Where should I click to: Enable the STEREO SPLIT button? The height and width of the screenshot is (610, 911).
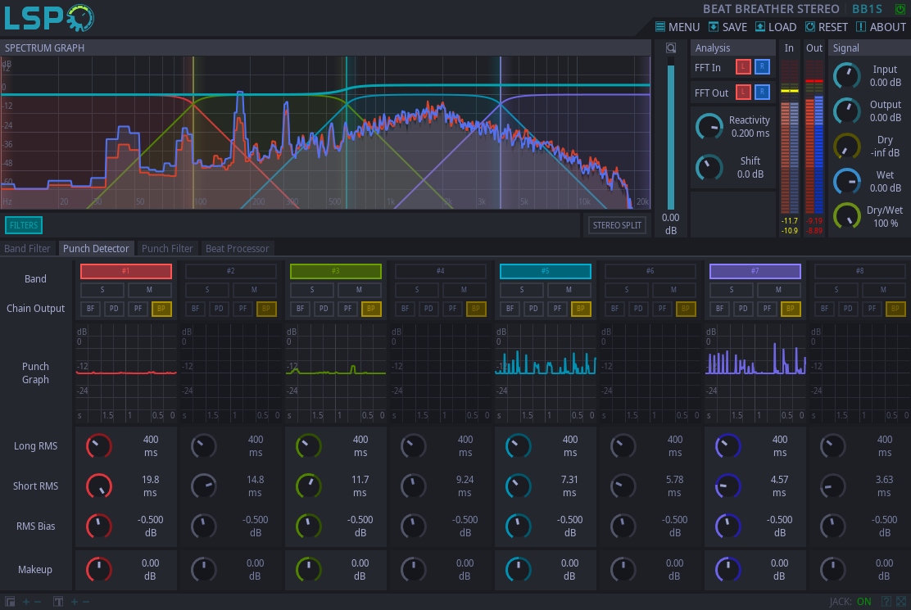(x=617, y=225)
